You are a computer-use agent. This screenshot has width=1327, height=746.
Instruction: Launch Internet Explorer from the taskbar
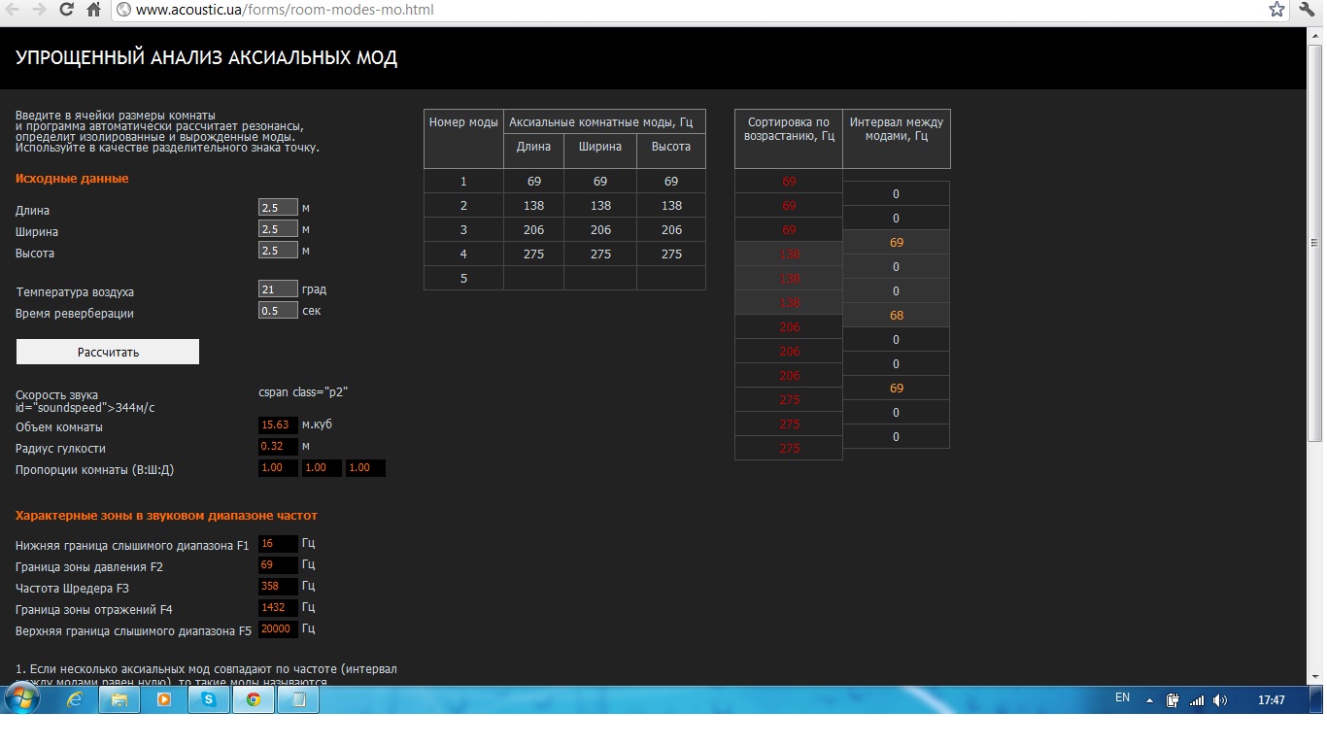[75, 699]
